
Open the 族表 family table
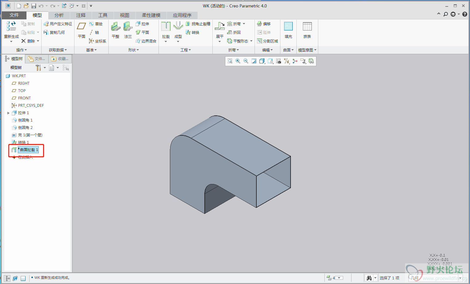pyautogui.click(x=307, y=30)
